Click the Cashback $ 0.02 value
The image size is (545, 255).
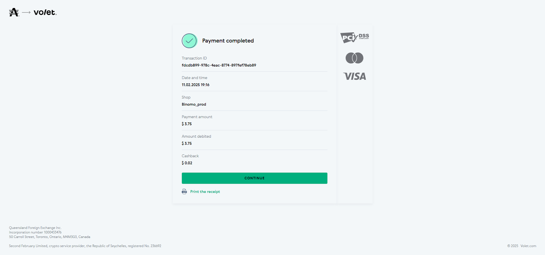tap(187, 163)
